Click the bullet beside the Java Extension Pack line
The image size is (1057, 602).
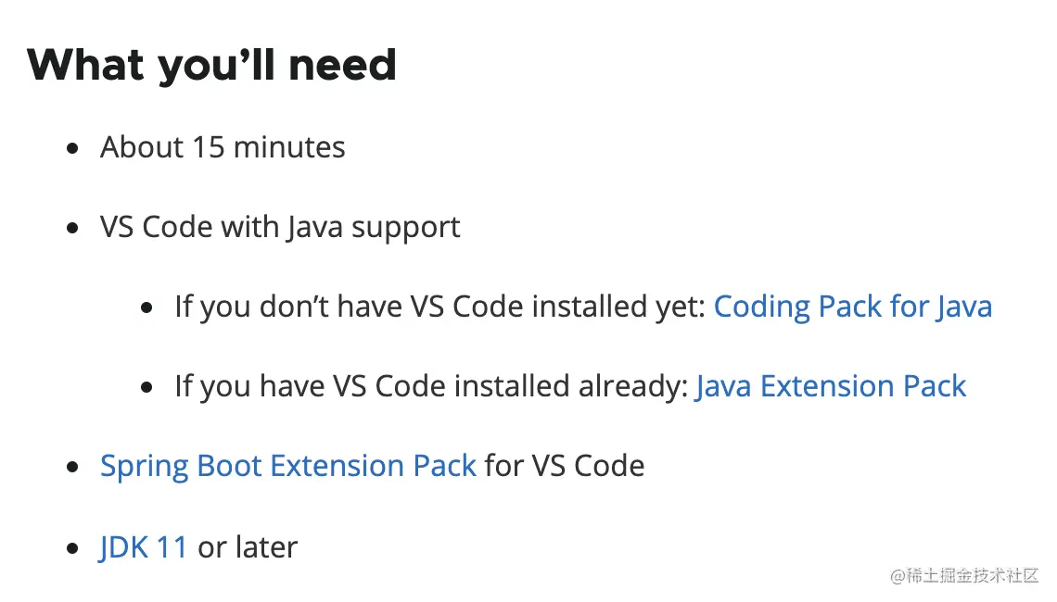point(147,387)
